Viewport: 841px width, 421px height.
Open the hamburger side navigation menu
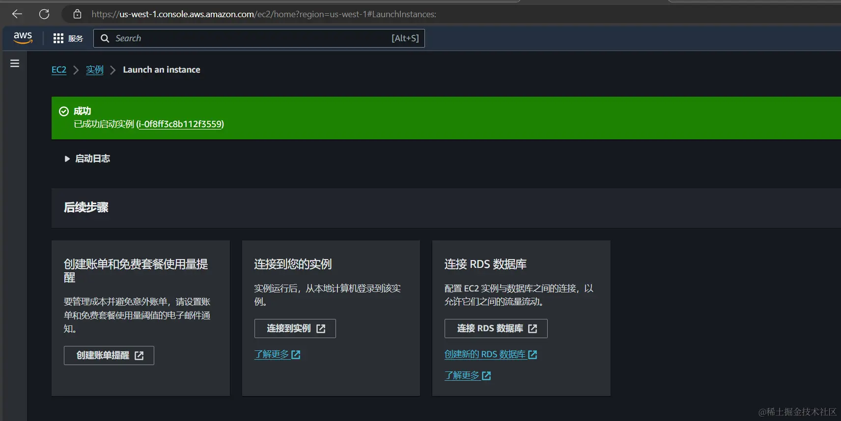[x=15, y=63]
